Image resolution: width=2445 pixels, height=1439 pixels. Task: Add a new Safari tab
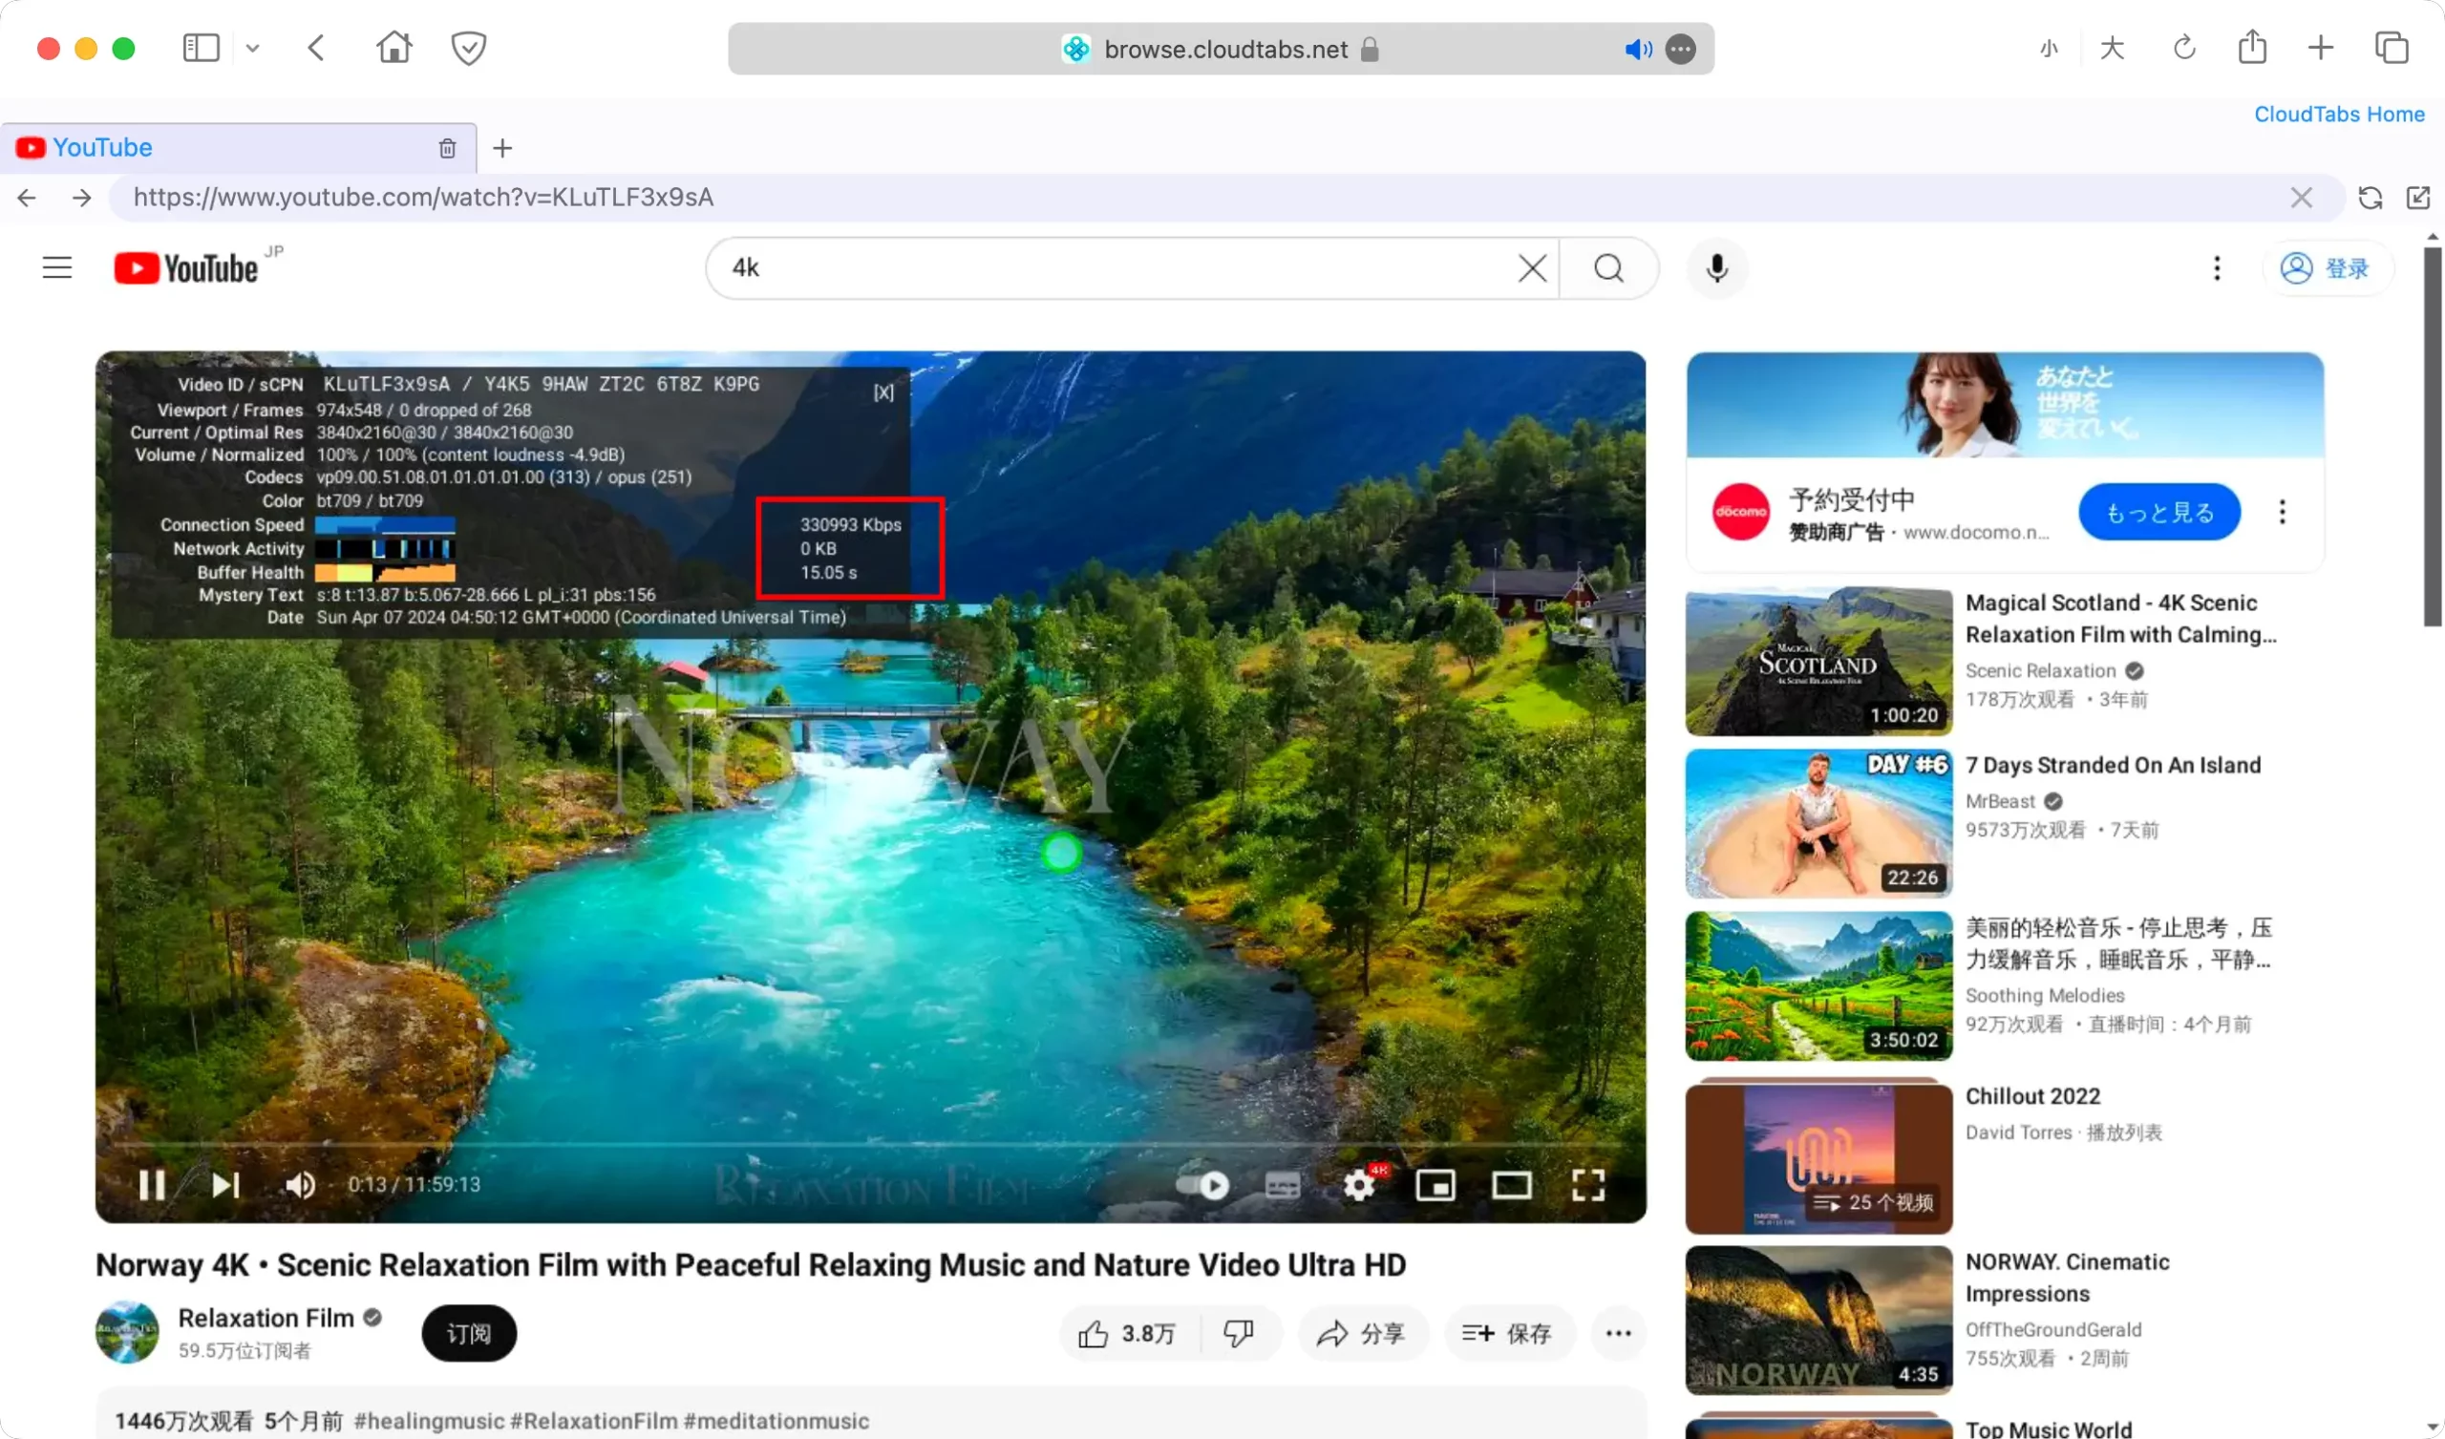click(x=2320, y=48)
